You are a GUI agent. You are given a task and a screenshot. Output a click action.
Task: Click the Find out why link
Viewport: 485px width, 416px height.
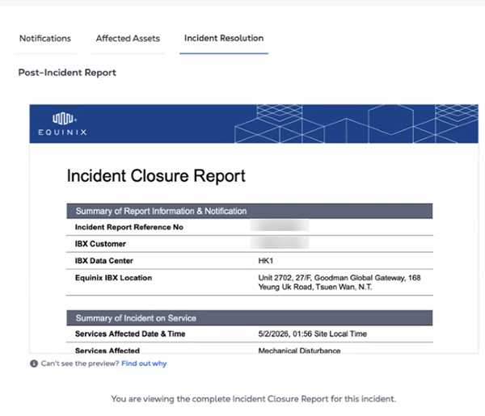pos(144,363)
